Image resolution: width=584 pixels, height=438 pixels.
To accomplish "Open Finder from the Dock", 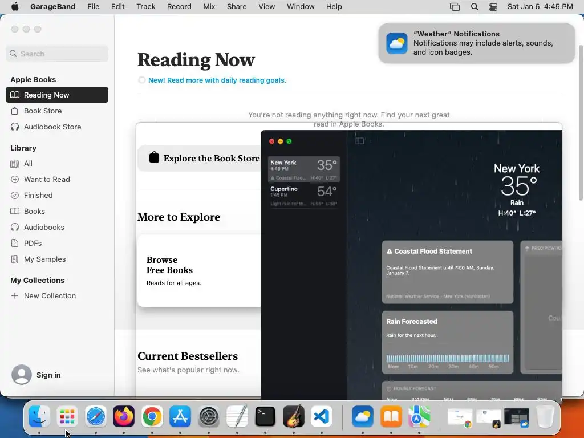I will pos(39,416).
